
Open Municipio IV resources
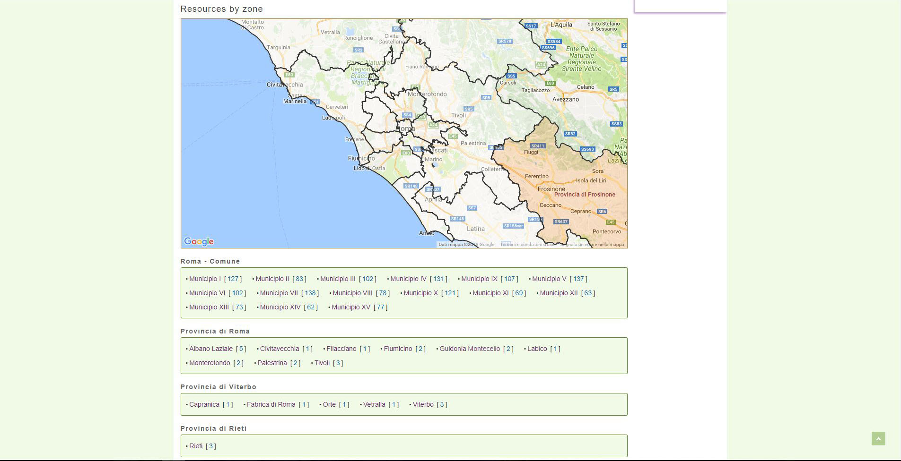pyautogui.click(x=408, y=279)
